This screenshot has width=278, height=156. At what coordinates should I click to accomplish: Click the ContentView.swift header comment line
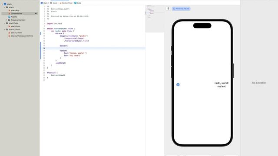point(58,9)
